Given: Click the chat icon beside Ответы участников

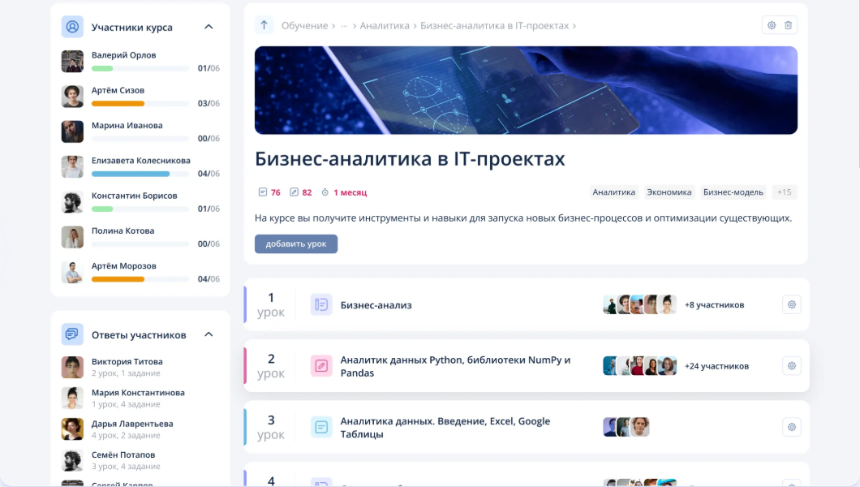Looking at the screenshot, I should point(71,334).
